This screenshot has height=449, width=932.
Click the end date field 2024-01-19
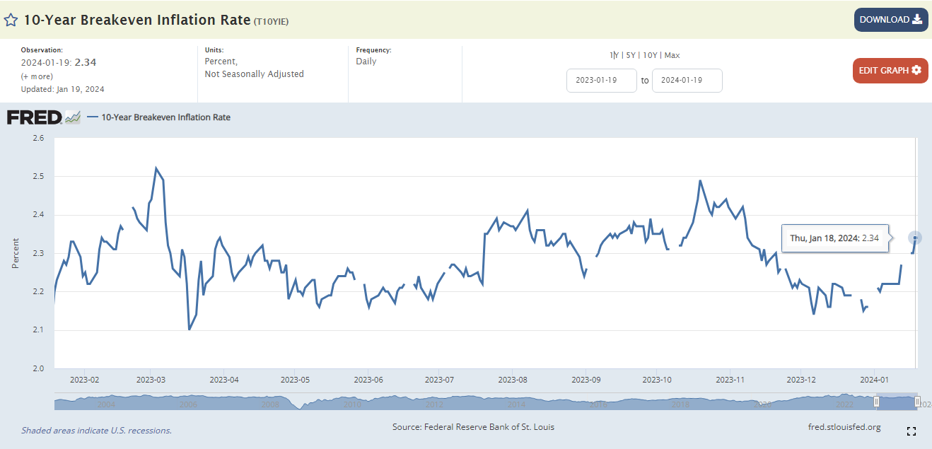[687, 81]
